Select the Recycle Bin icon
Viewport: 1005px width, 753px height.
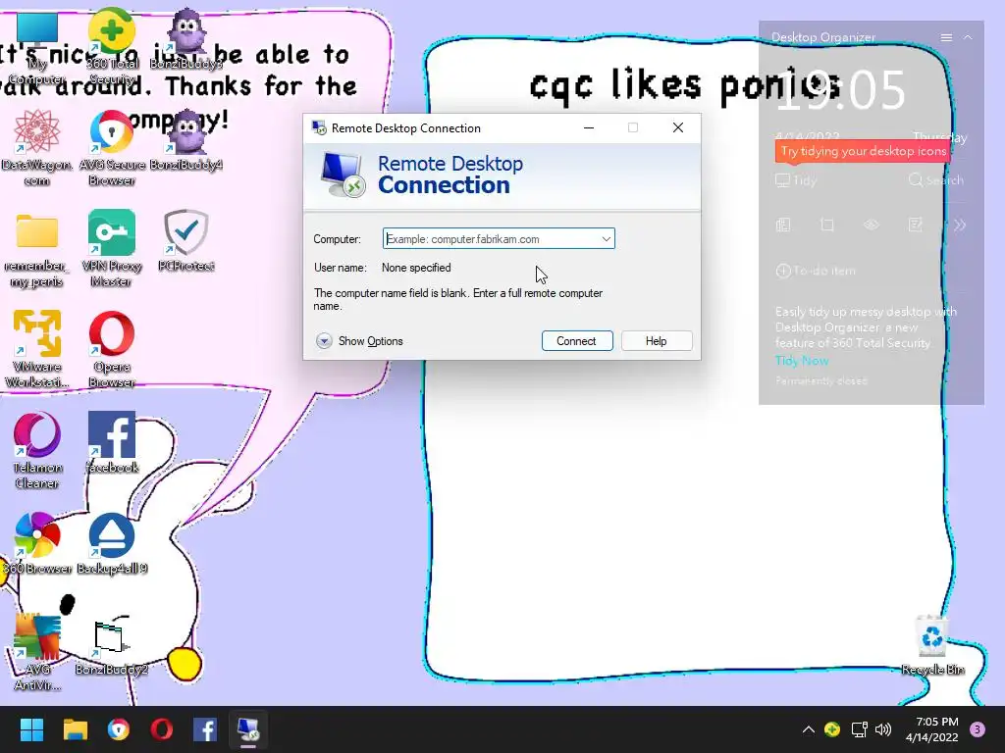pyautogui.click(x=932, y=644)
